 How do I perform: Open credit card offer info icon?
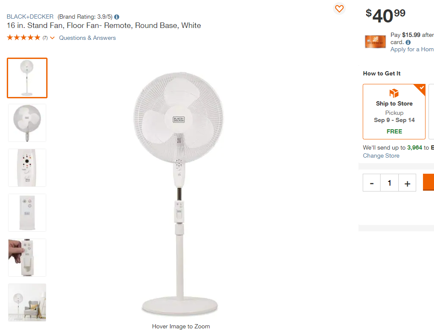coord(408,42)
